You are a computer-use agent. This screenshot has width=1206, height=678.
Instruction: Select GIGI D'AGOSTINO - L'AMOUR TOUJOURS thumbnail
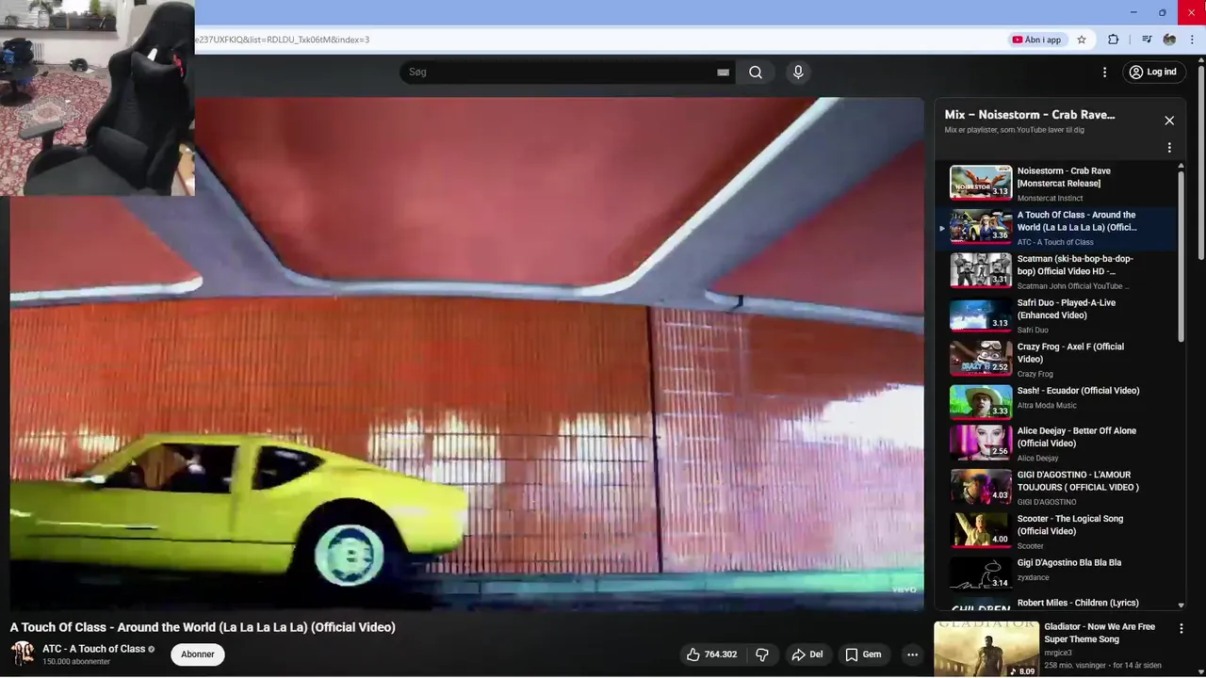[981, 487]
